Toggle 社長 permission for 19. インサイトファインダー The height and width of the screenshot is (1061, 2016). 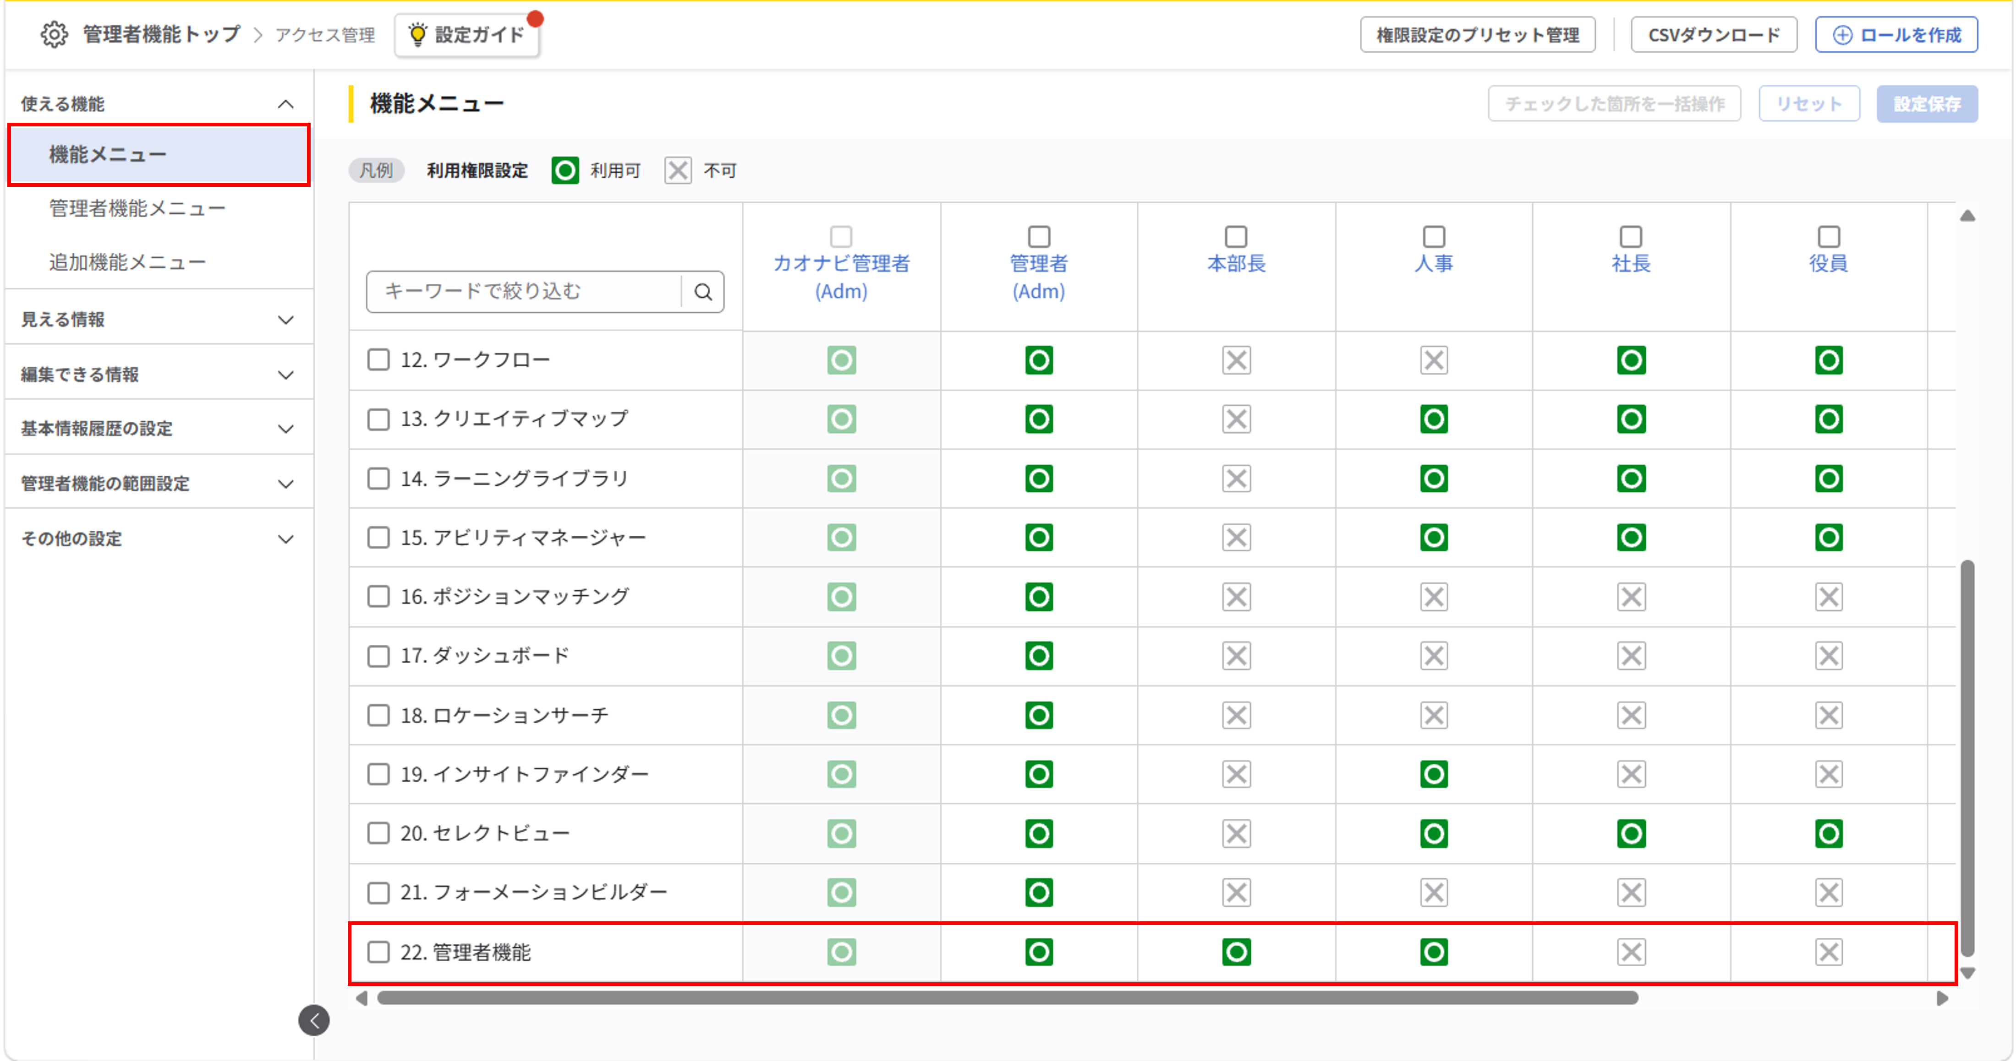(1631, 774)
